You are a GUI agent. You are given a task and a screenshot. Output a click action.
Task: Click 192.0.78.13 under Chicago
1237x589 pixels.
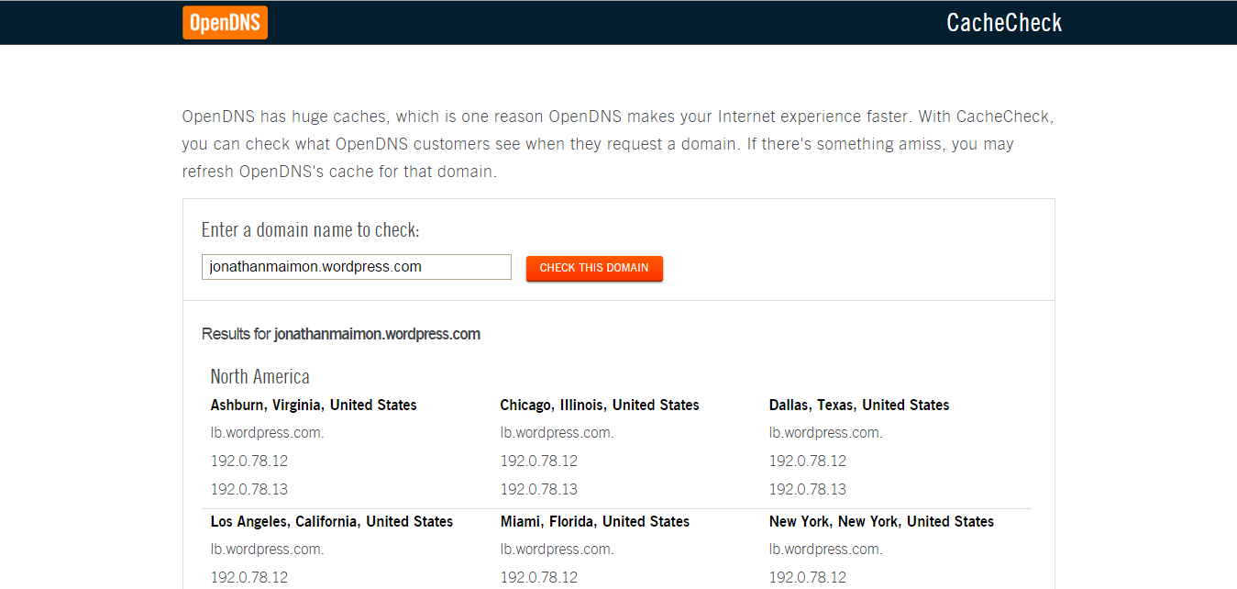click(539, 490)
